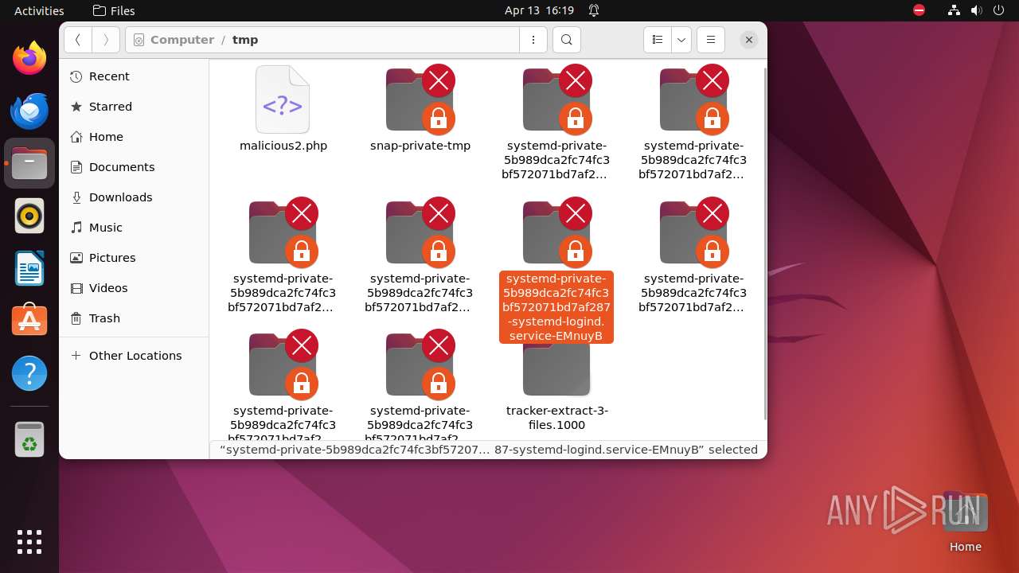
Task: Open the file search magnifier button
Action: click(x=566, y=40)
